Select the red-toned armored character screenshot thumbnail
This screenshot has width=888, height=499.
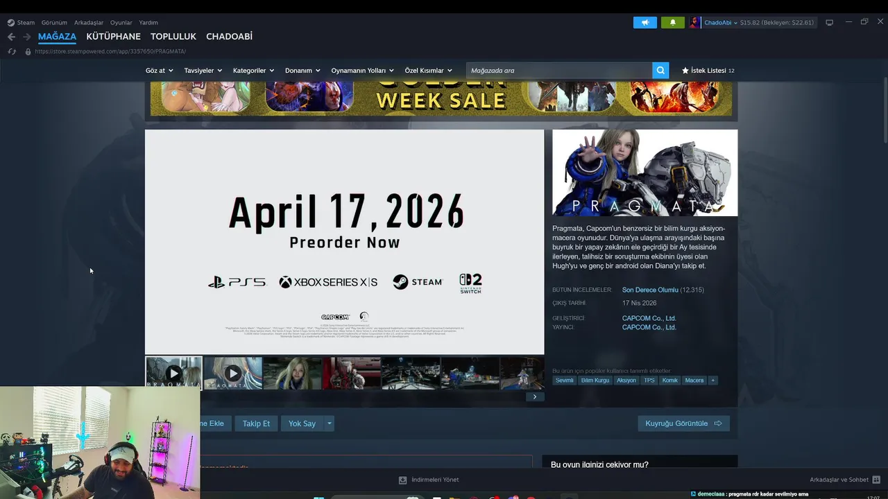(x=352, y=374)
